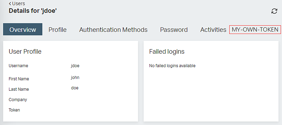Click the Username field label

click(18, 66)
